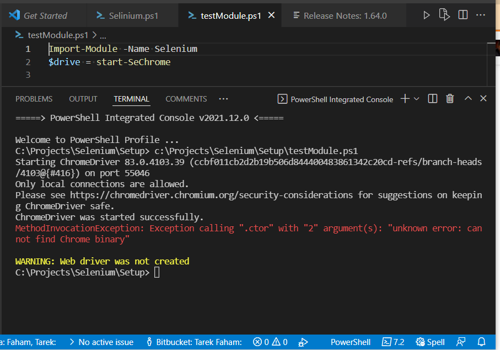Select the testModule.ps1 editor tab
Screen dimensions: 500x350
point(231,15)
